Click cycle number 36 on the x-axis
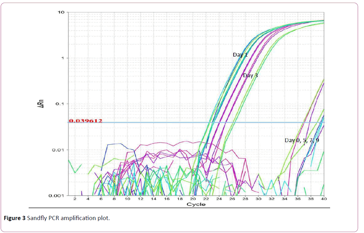This screenshot has width=364, height=233. pos(298,199)
